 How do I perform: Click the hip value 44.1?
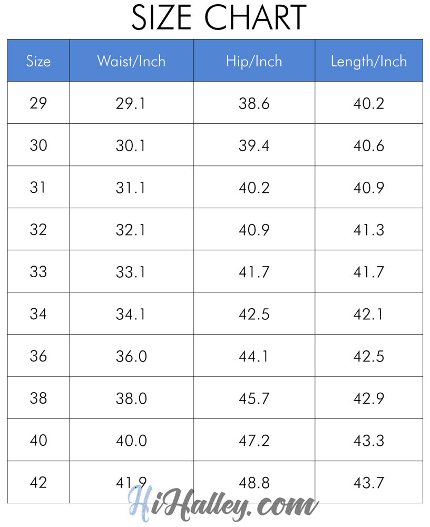coord(254,356)
